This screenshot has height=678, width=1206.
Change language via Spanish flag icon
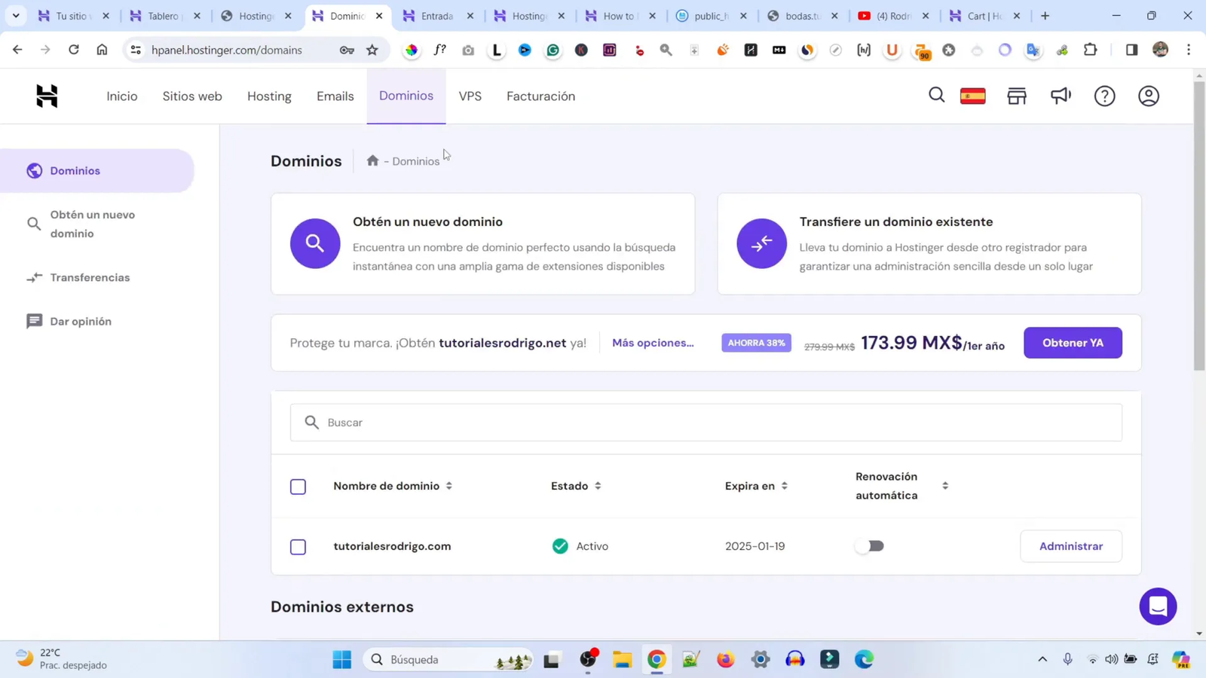click(x=972, y=96)
